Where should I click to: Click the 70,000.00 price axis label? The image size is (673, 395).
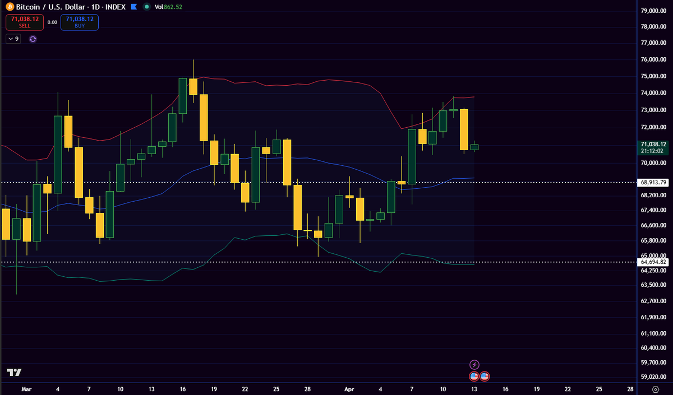tap(653, 163)
